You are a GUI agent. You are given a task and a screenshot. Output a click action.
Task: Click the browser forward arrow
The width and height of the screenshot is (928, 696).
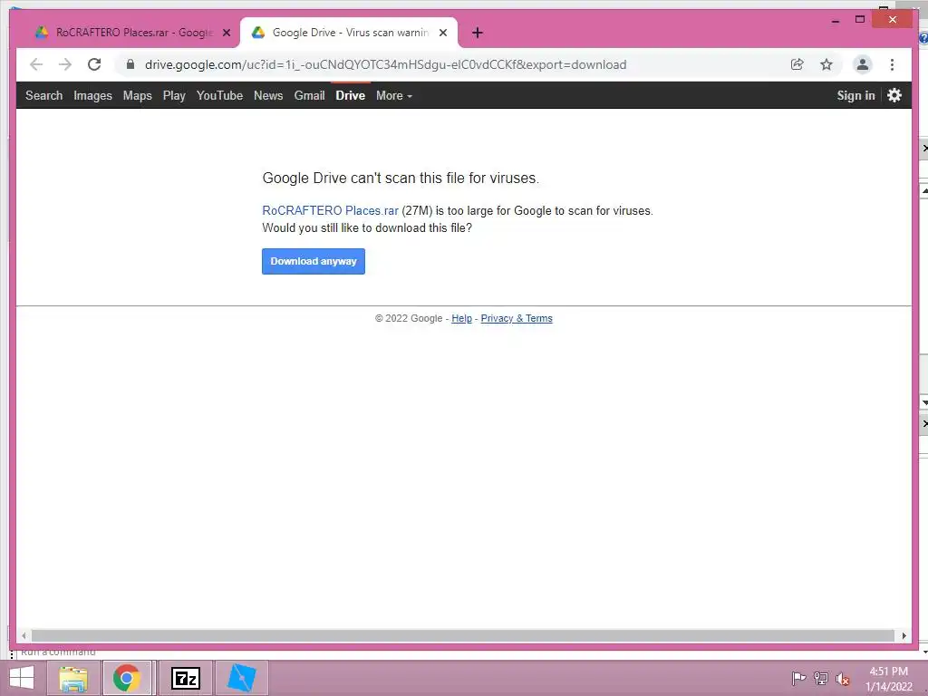[65, 64]
